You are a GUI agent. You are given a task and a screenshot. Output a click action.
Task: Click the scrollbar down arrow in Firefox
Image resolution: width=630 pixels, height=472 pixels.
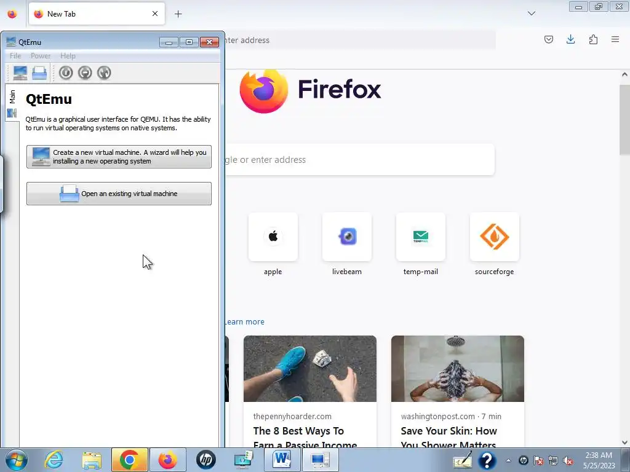click(x=624, y=442)
